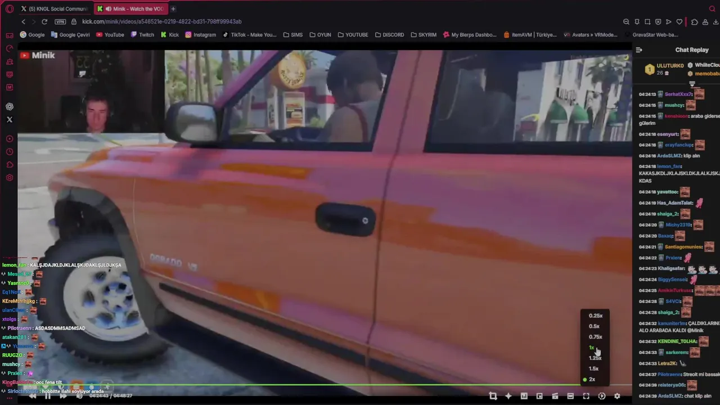Open YouTube bookmark
The image size is (720, 405).
pyautogui.click(x=110, y=34)
